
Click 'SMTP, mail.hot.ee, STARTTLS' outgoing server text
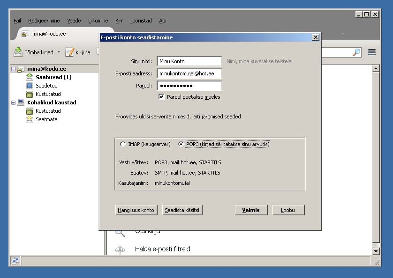click(x=188, y=173)
